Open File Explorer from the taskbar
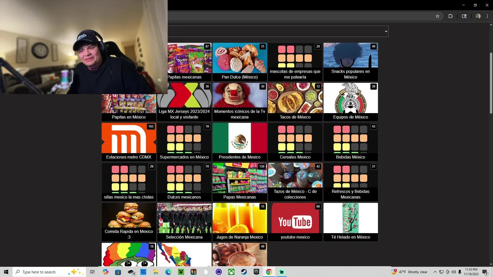The width and height of the screenshot is (493, 277). point(156,272)
